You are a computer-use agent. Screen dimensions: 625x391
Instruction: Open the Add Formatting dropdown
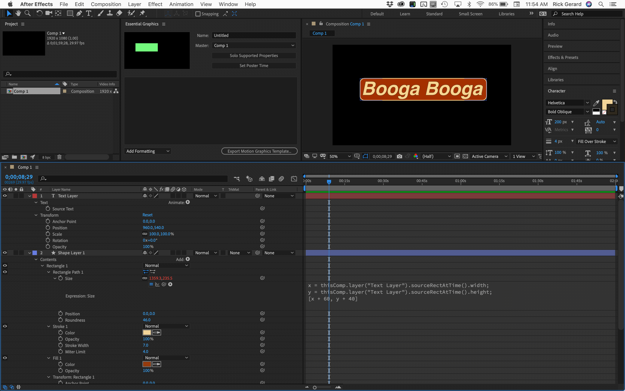click(148, 151)
